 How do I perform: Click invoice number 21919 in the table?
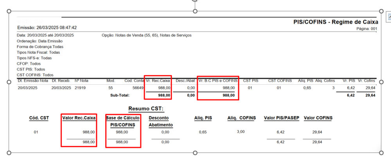pos(80,88)
